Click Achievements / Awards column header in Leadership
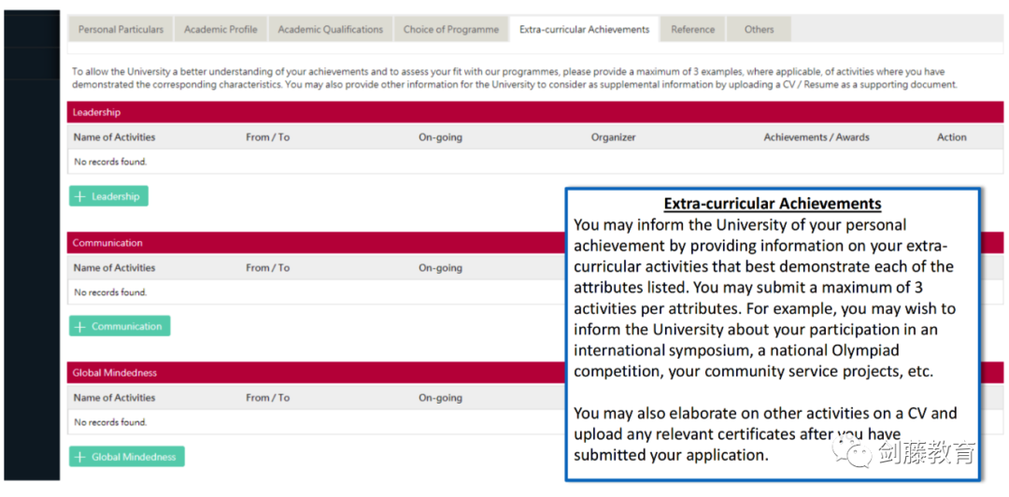 pyautogui.click(x=817, y=137)
